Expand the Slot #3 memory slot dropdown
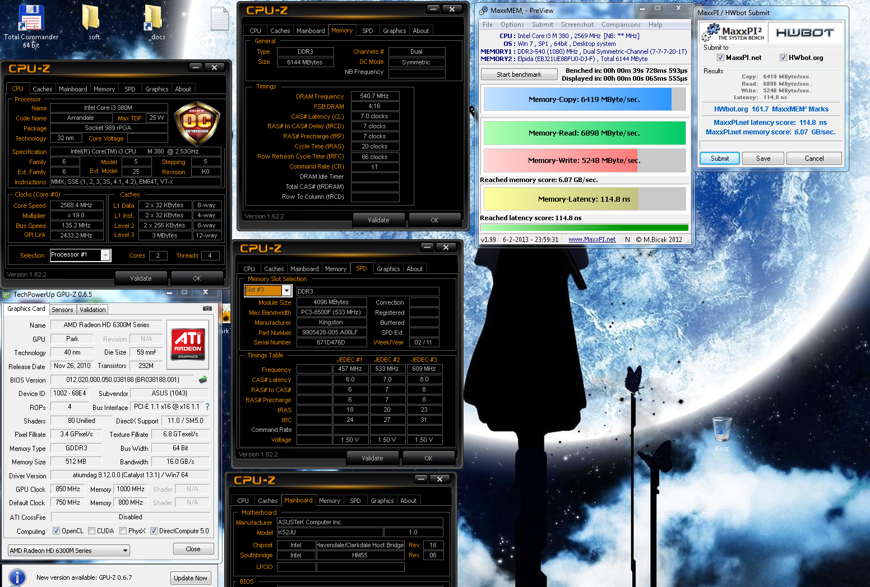Screen dimensions: 870x587 pyautogui.click(x=286, y=290)
